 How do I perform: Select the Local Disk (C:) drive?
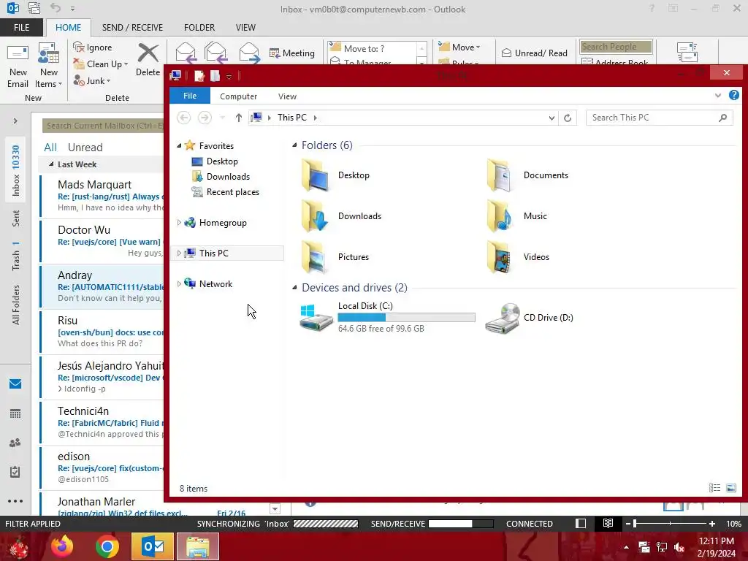point(387,317)
